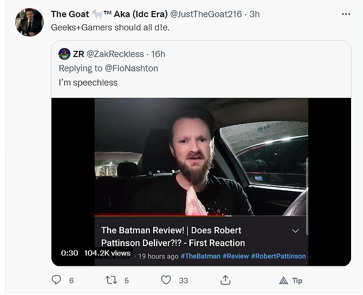Click the 3h tweet timestamp

pyautogui.click(x=255, y=14)
